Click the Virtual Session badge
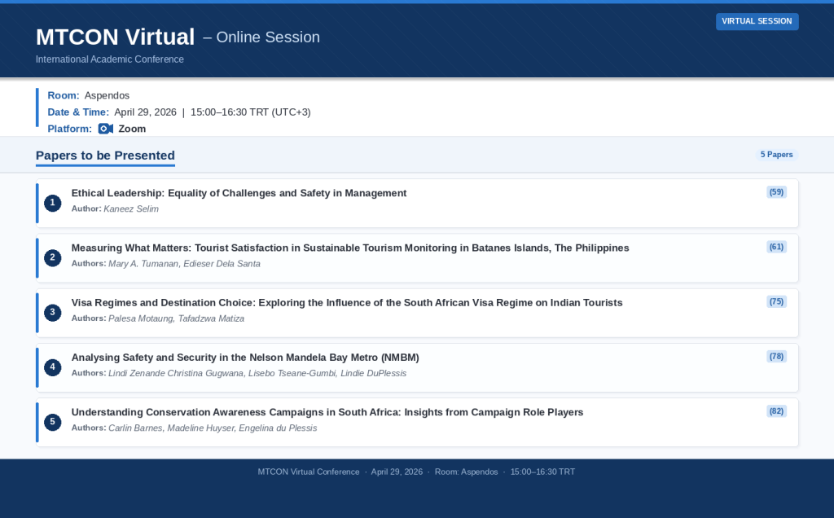The image size is (834, 518). [x=757, y=21]
